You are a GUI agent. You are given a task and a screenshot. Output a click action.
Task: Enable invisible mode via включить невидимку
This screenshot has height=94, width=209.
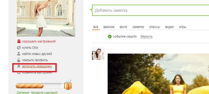pyautogui.click(x=37, y=66)
